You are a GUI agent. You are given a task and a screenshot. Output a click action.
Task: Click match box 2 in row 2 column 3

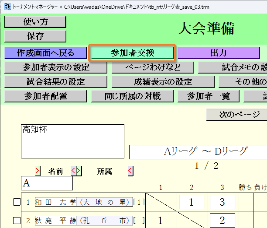point(222,220)
